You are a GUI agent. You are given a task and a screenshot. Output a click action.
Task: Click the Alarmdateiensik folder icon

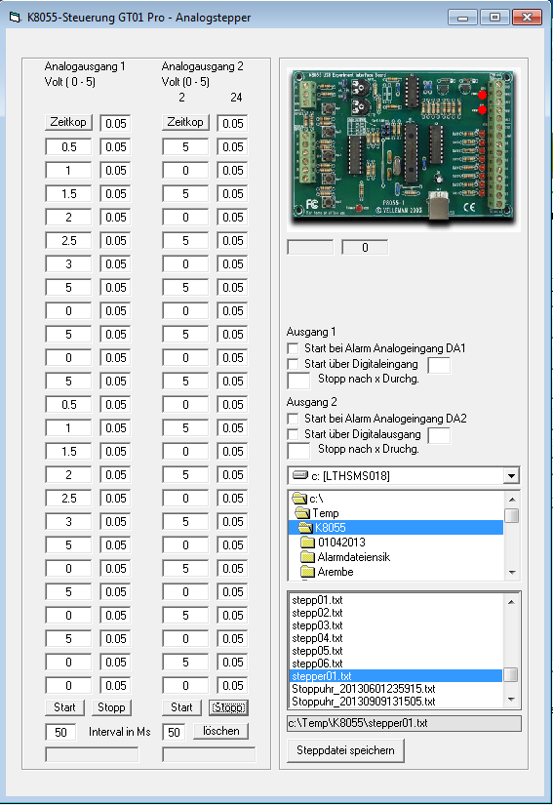coord(308,557)
